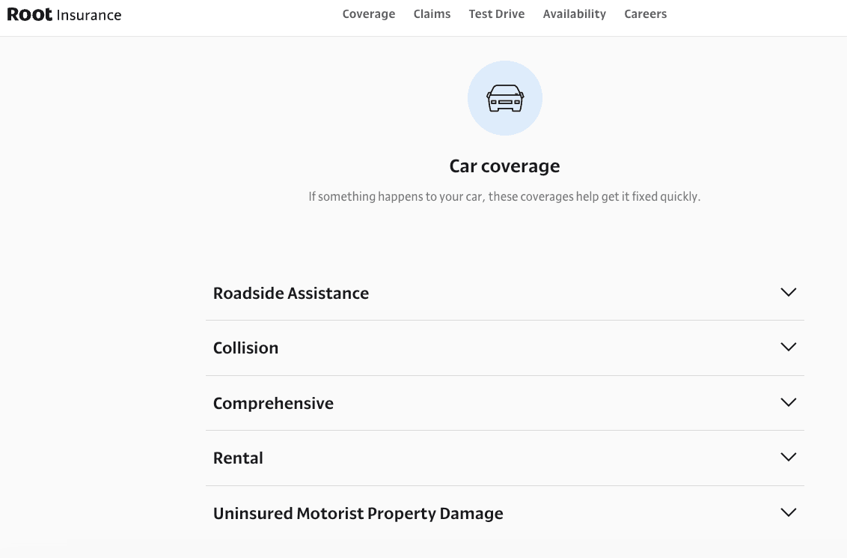The height and width of the screenshot is (558, 847).
Task: Select Test Drive in the navigation
Action: 496,13
